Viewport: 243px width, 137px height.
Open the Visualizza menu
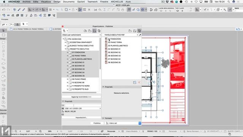(x=46, y=2)
